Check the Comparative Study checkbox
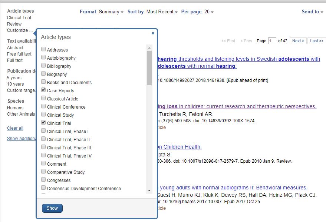The image size is (326, 222). tap(43, 171)
